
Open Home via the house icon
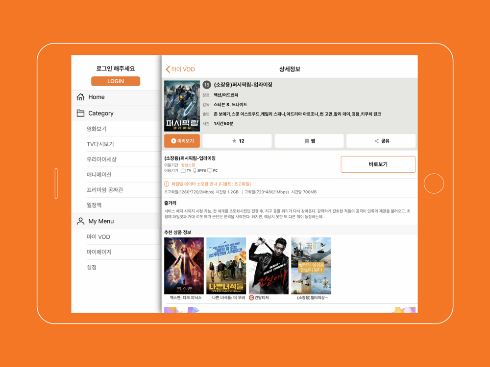coord(81,97)
